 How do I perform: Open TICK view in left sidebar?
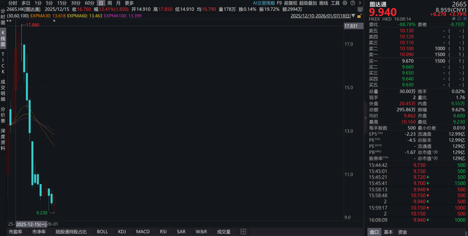(3, 63)
